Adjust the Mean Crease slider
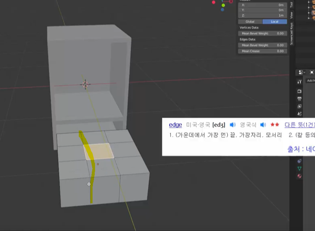Screen dimensions: 315x231 coord(263,51)
